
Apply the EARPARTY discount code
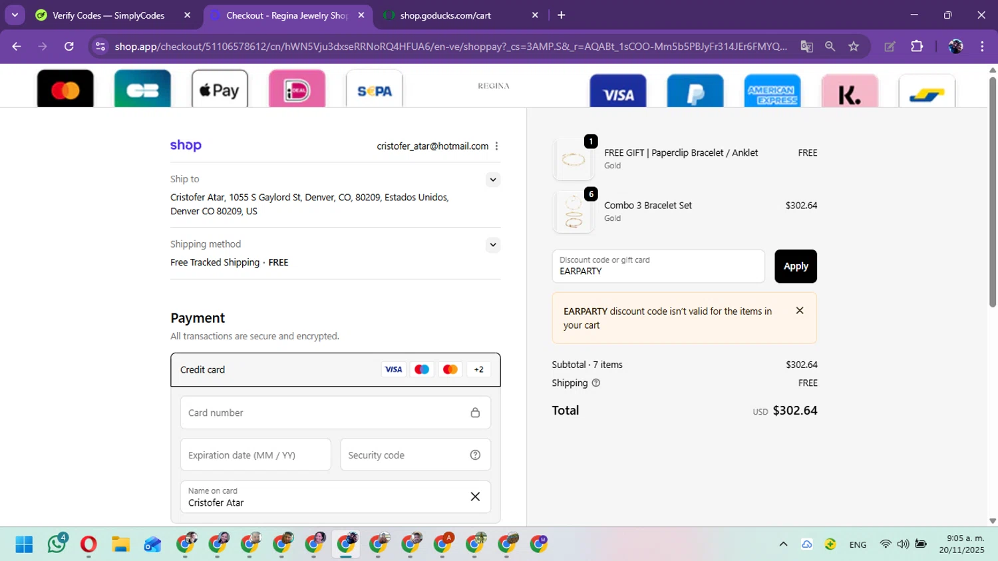coord(796,266)
